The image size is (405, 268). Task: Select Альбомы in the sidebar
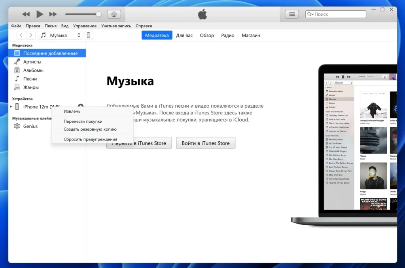(47, 70)
